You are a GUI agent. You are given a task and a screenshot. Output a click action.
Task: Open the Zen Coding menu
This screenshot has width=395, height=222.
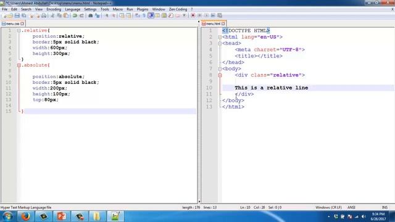pyautogui.click(x=178, y=9)
